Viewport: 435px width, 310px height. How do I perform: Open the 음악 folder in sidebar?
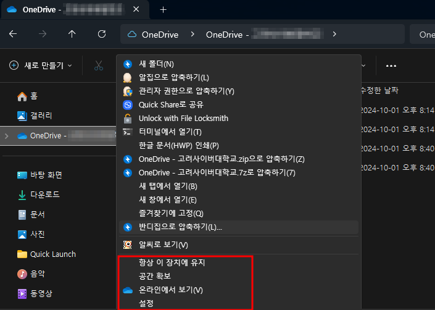pos(31,274)
